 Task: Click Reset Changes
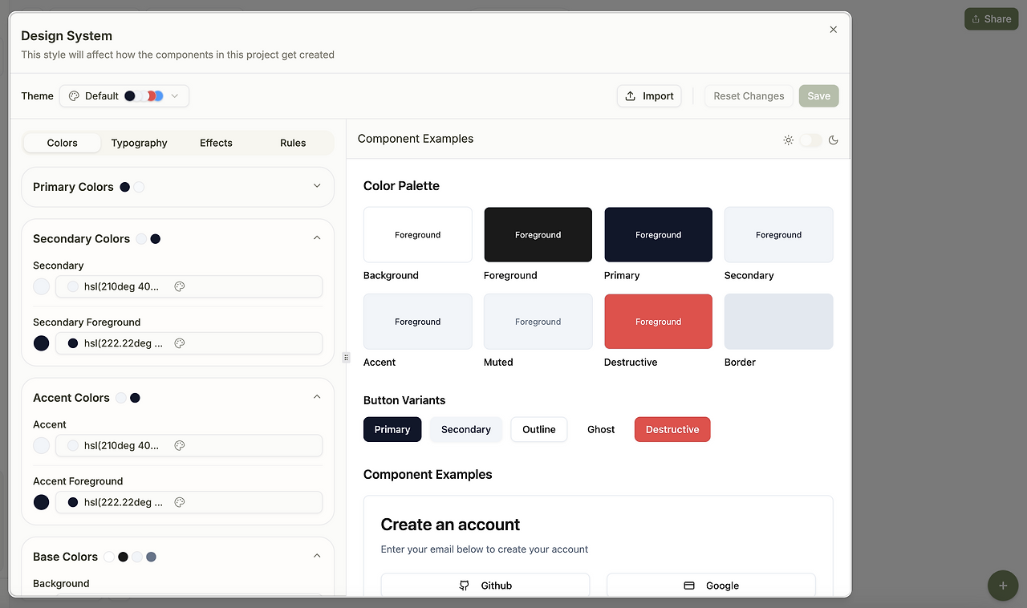click(749, 95)
